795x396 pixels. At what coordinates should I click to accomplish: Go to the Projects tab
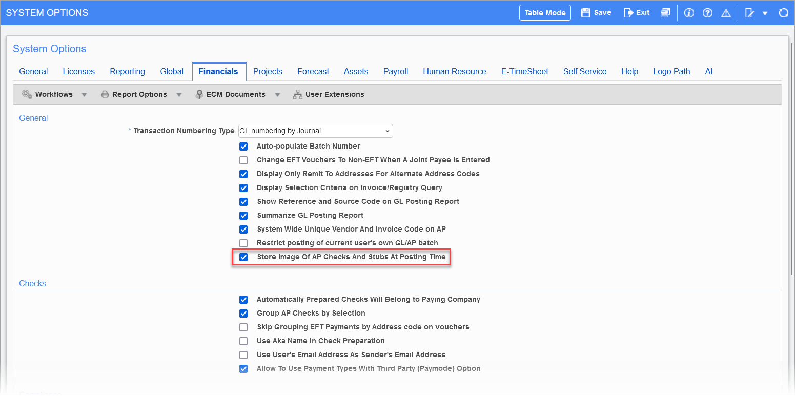[x=268, y=72]
